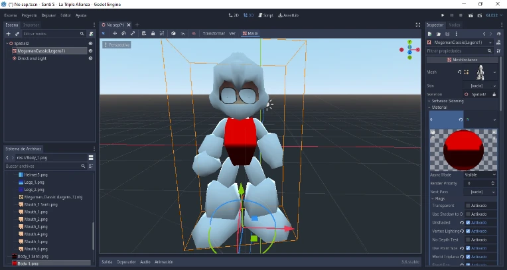The image size is (507, 270).
Task: Open the Perspective view menu button
Action: pos(117,45)
